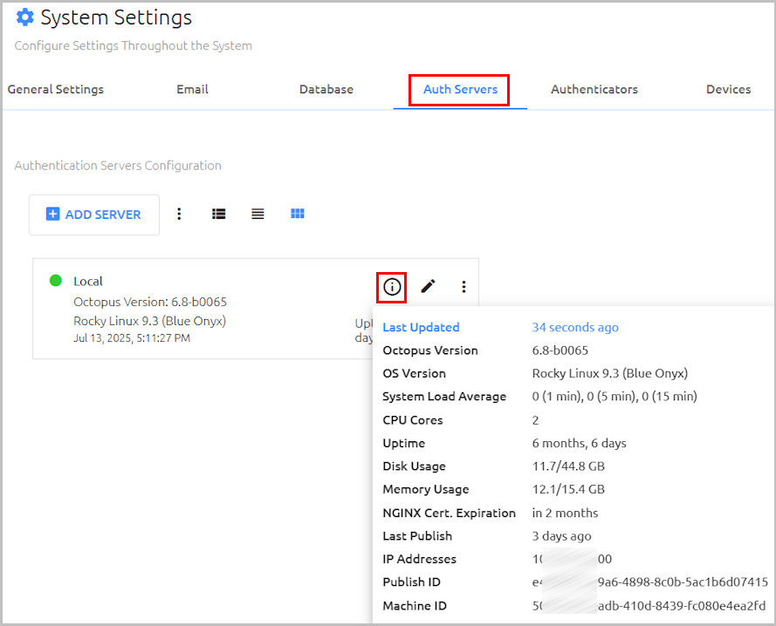Show info for the Local server

coord(392,287)
